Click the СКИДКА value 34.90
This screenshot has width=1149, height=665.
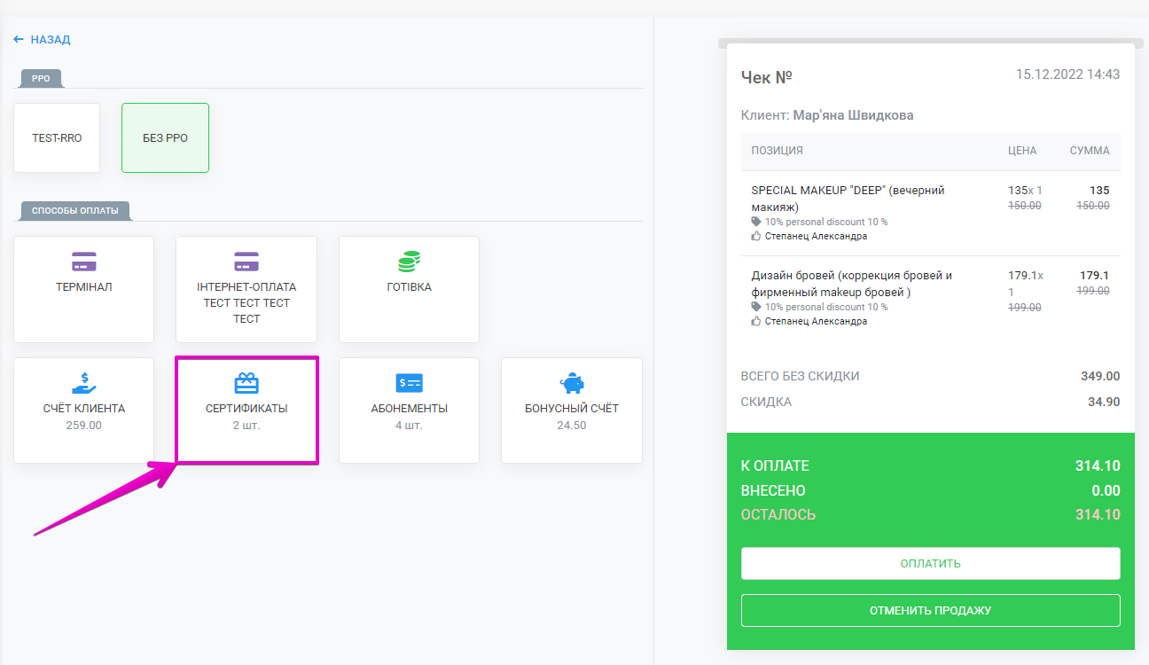pos(1104,402)
